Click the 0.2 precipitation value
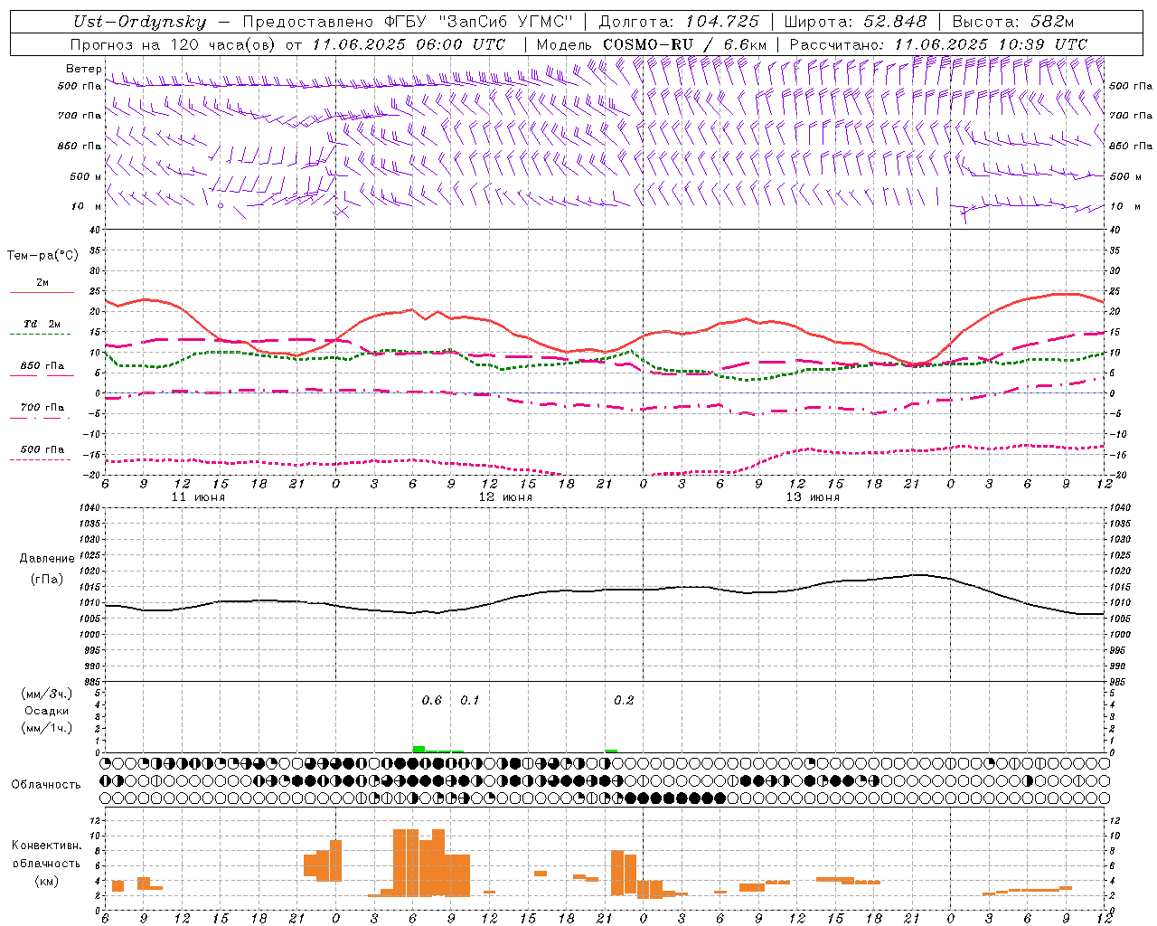Viewport: 1157px width, 926px height. tap(624, 701)
